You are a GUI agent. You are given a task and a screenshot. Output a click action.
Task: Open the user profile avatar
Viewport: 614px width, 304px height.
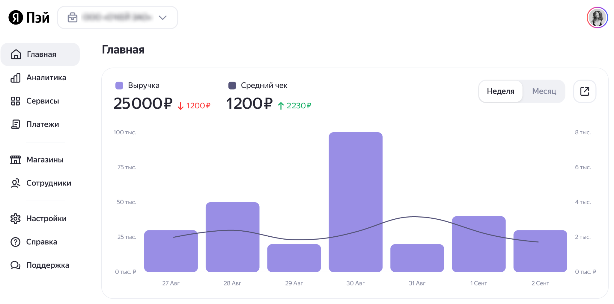pos(597,18)
